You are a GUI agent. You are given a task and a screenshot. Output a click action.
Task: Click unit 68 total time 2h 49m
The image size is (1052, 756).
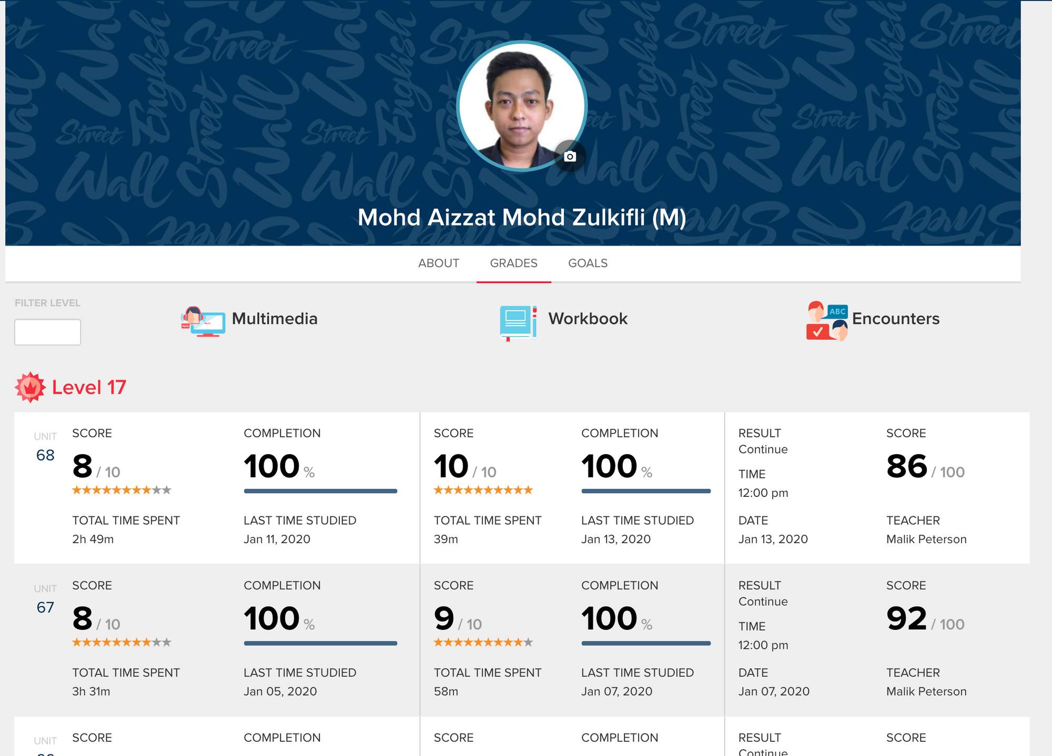(x=93, y=539)
